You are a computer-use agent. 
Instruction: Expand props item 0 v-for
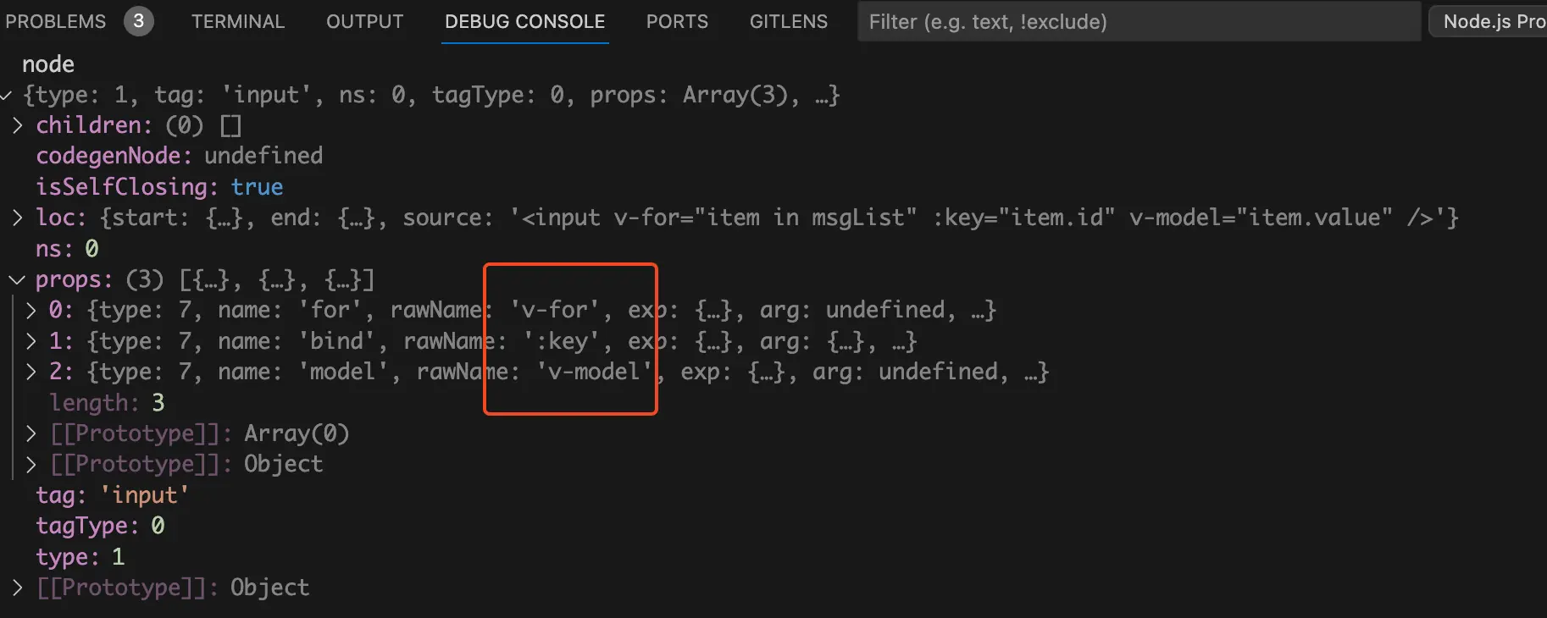click(31, 311)
